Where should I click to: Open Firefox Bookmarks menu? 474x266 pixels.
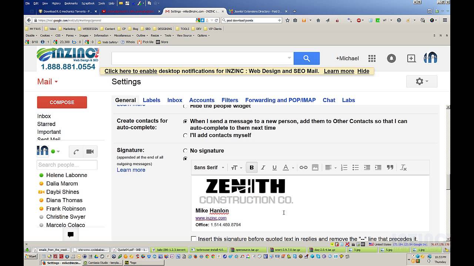tap(71, 3)
